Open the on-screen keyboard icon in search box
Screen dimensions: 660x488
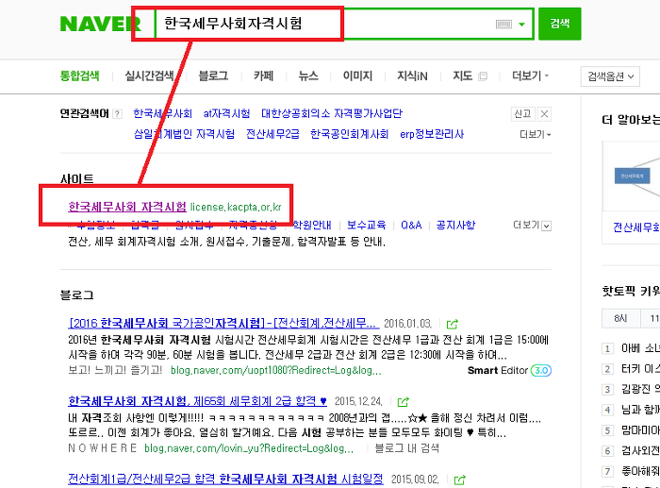503,24
